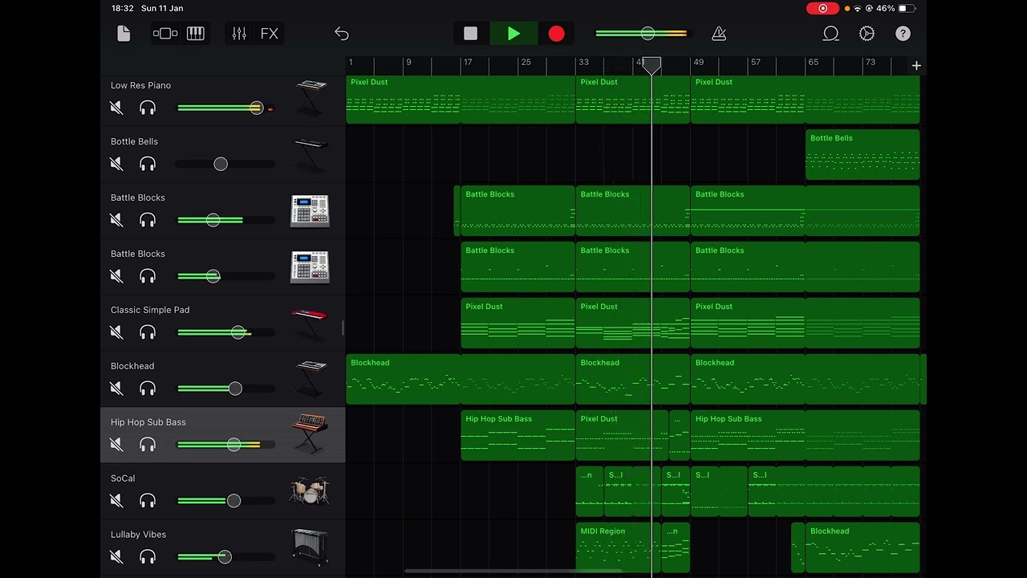Mute the Low Res Piano track
The width and height of the screenshot is (1027, 578).
click(x=116, y=108)
